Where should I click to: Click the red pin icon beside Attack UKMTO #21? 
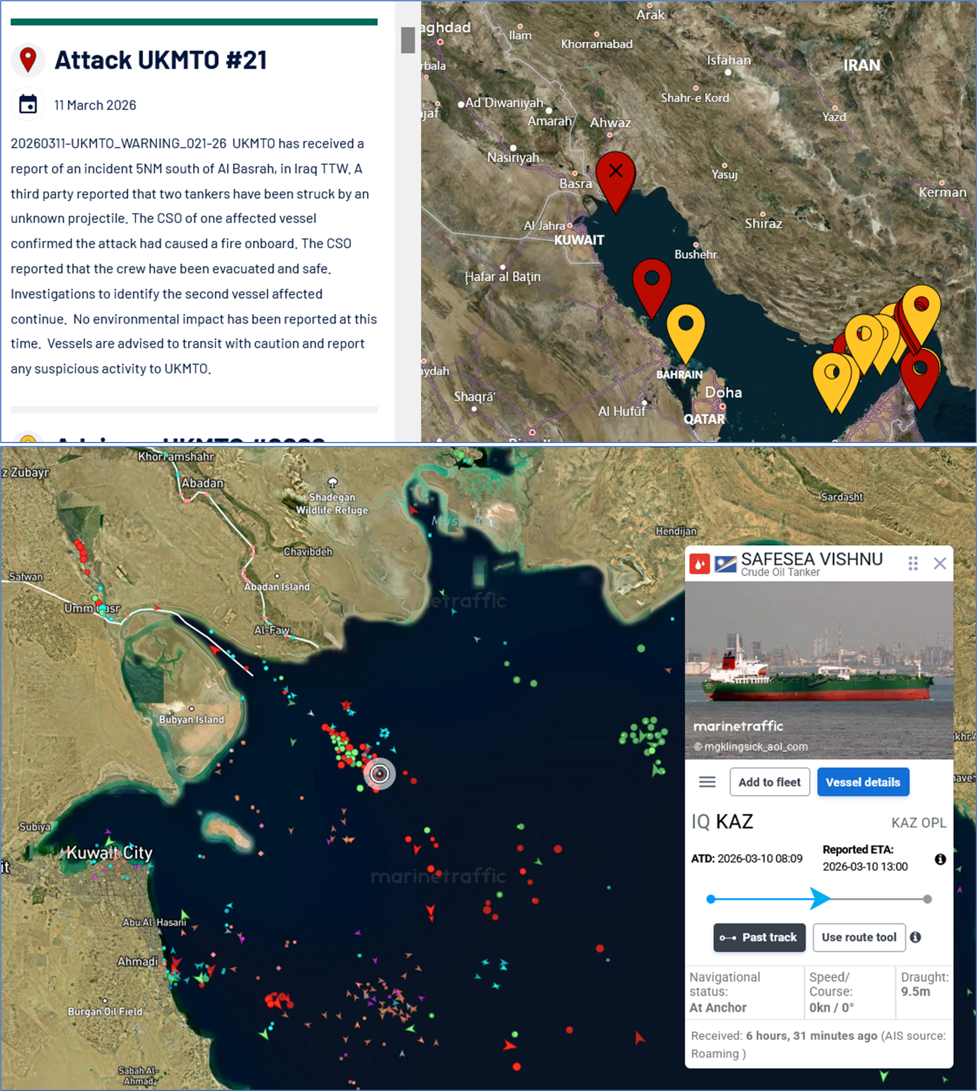(28, 59)
